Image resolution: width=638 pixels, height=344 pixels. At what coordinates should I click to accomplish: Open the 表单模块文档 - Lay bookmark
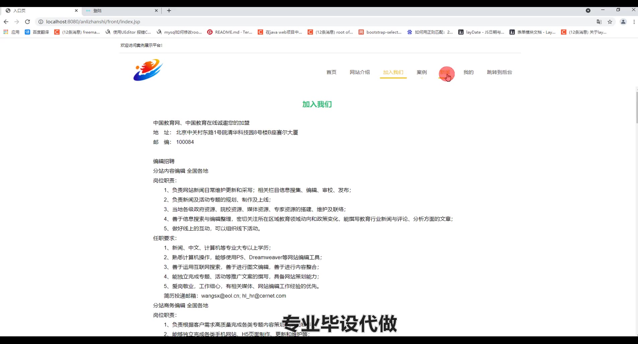pyautogui.click(x=533, y=32)
